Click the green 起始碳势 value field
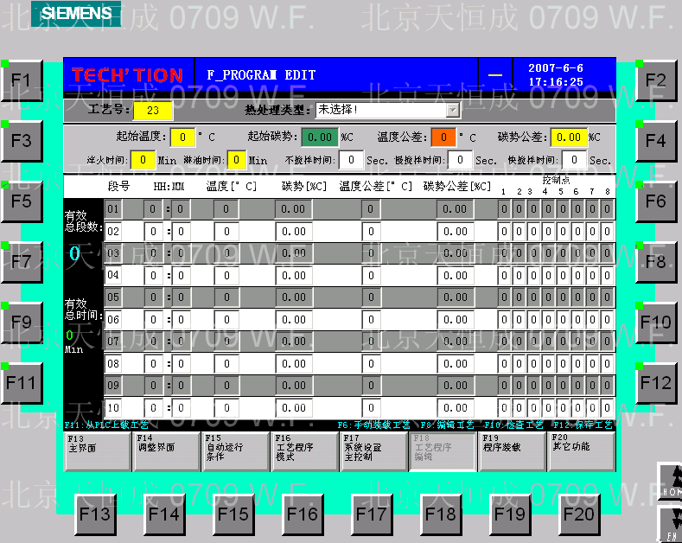Image resolution: width=682 pixels, height=543 pixels. pyautogui.click(x=319, y=137)
